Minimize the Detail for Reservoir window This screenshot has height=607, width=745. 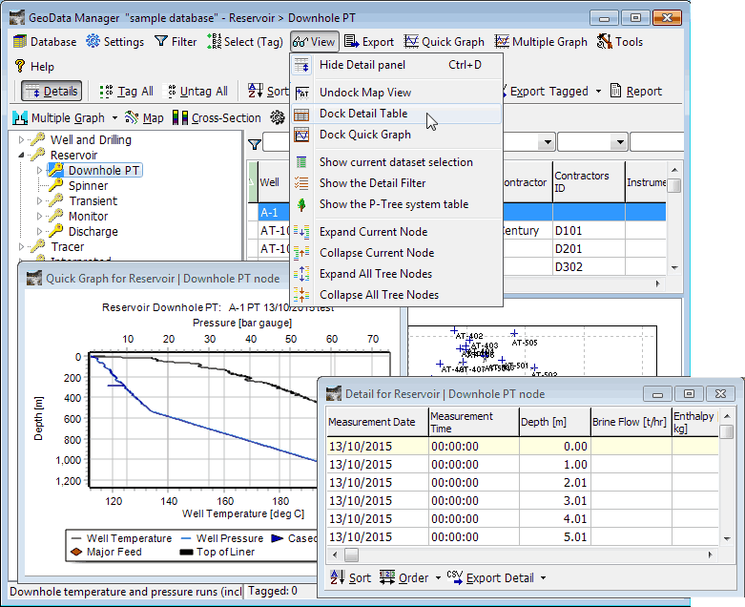657,393
